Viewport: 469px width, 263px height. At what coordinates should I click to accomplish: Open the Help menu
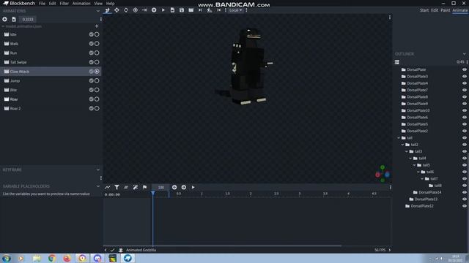point(110,3)
